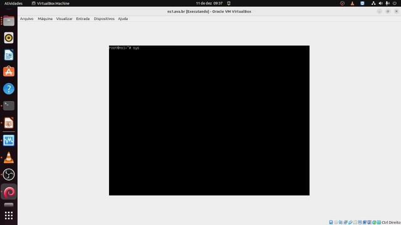
Task: Open VLC media player from the dock
Action: point(9,157)
